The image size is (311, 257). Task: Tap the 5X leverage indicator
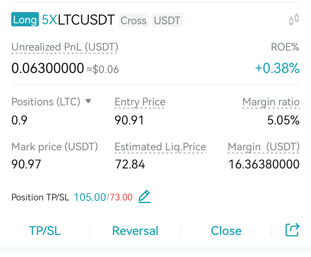tap(50, 19)
